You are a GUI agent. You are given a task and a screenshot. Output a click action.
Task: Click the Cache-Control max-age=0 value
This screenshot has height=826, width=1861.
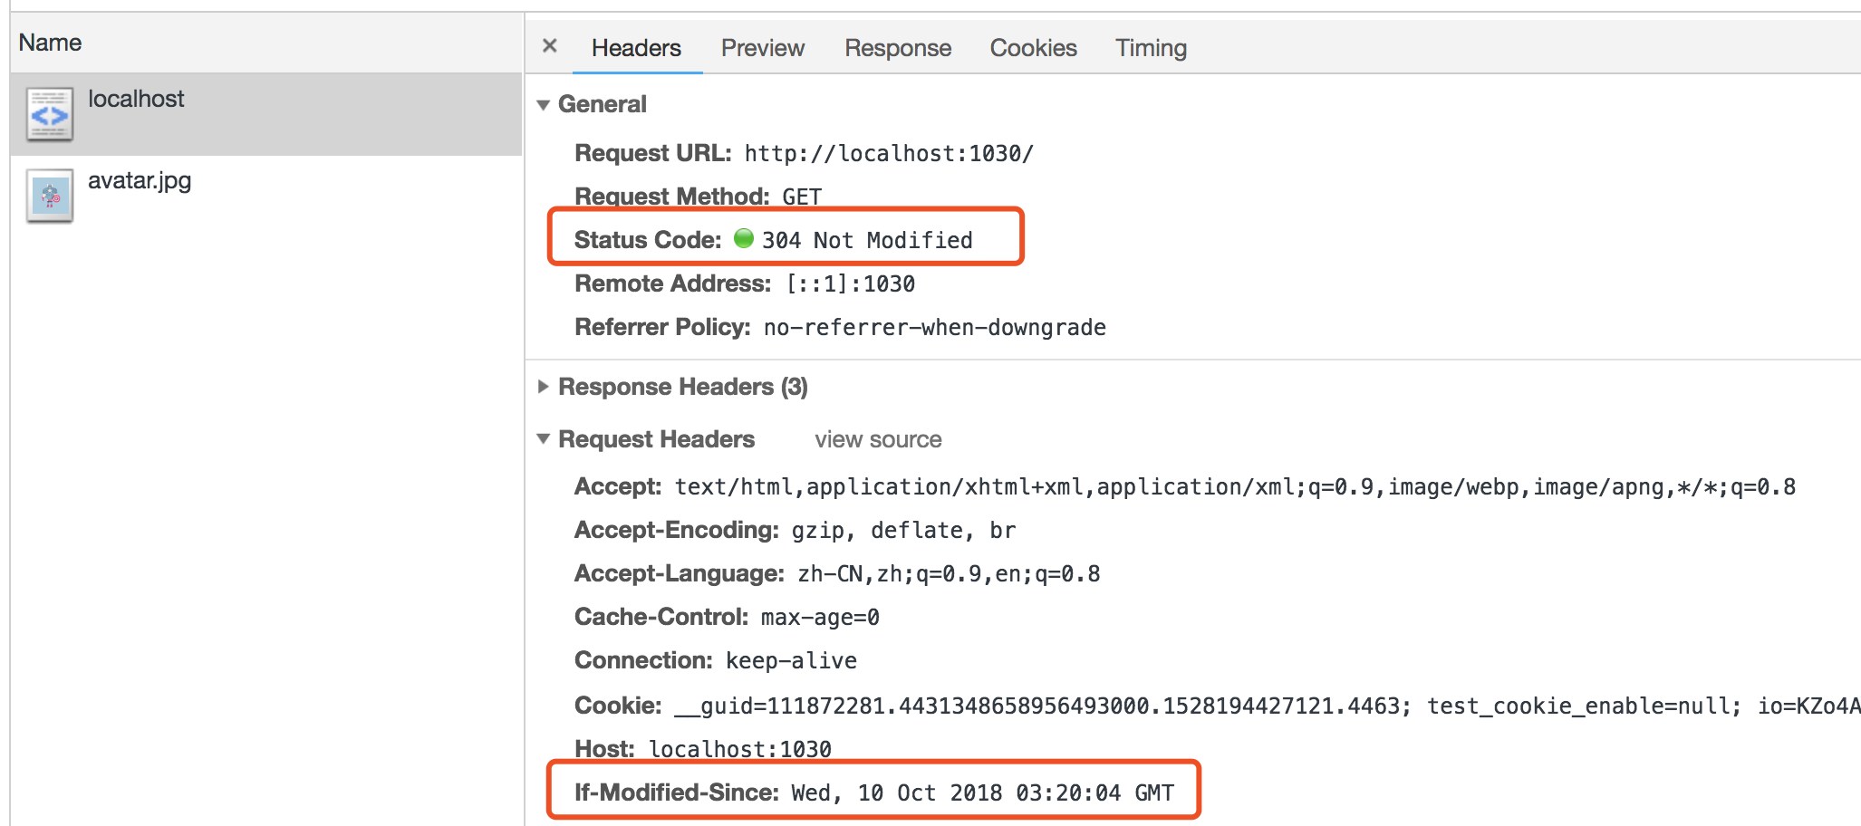tap(819, 618)
